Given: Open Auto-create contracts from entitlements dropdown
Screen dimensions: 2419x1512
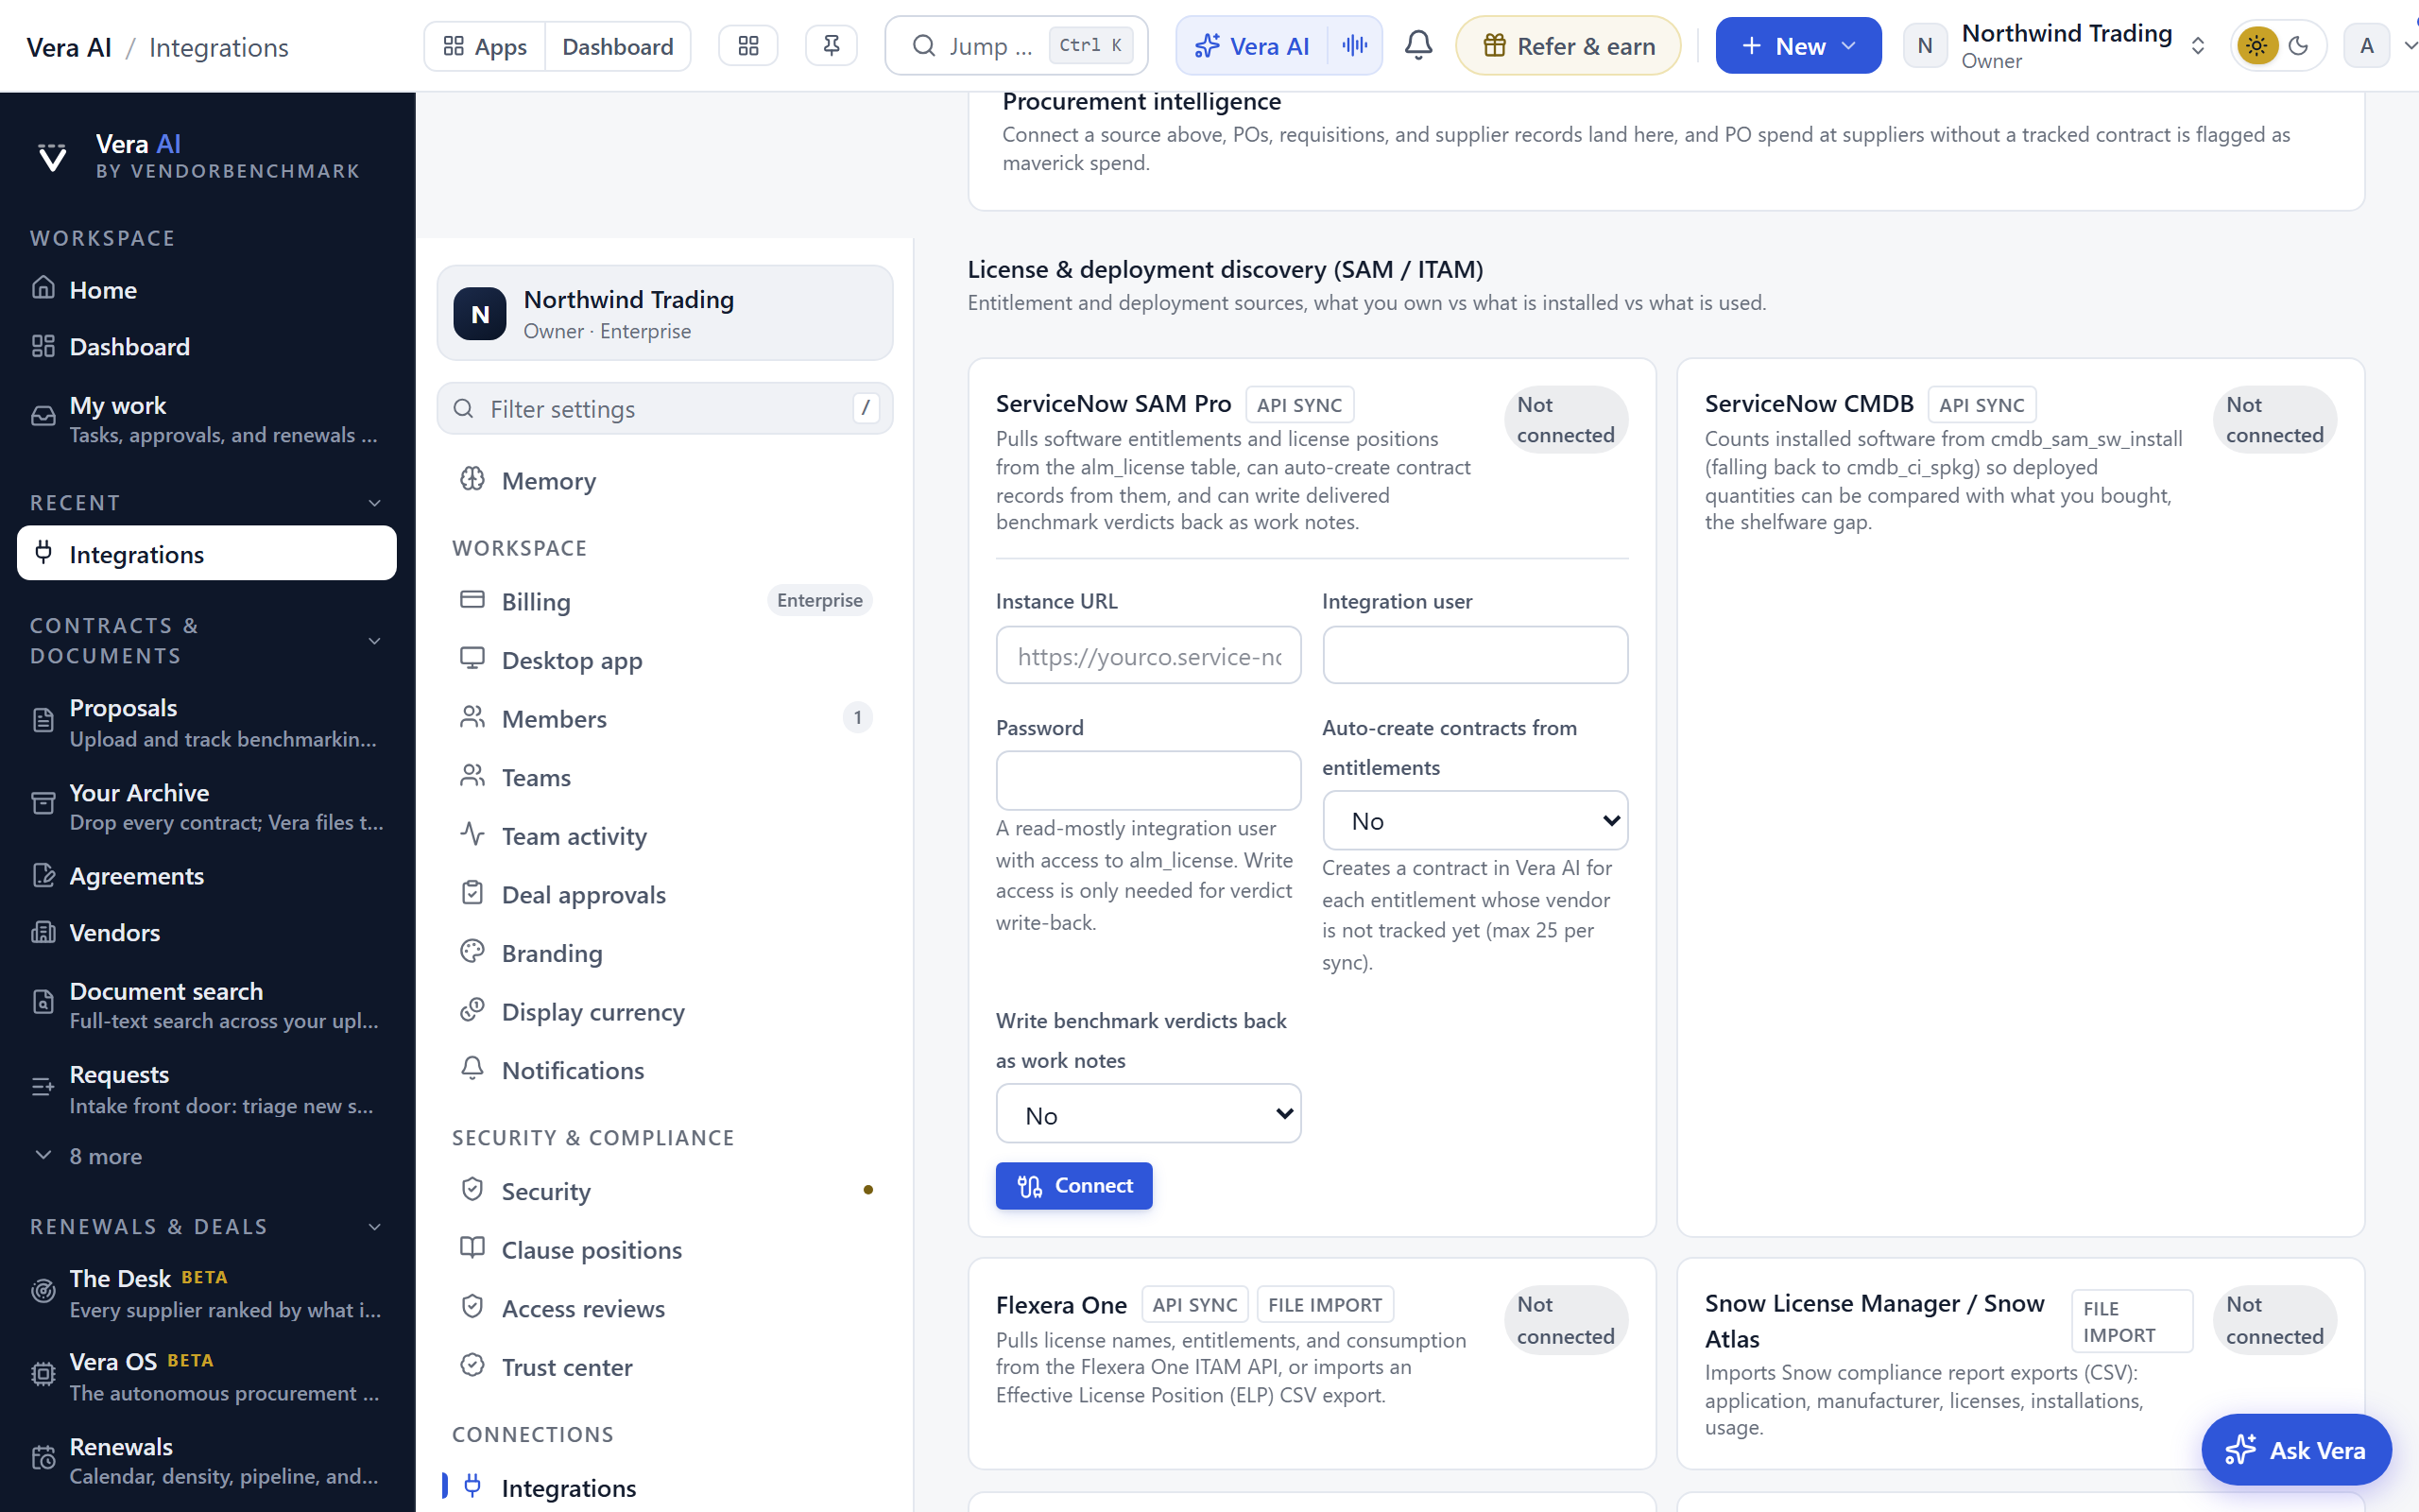Looking at the screenshot, I should coord(1474,821).
